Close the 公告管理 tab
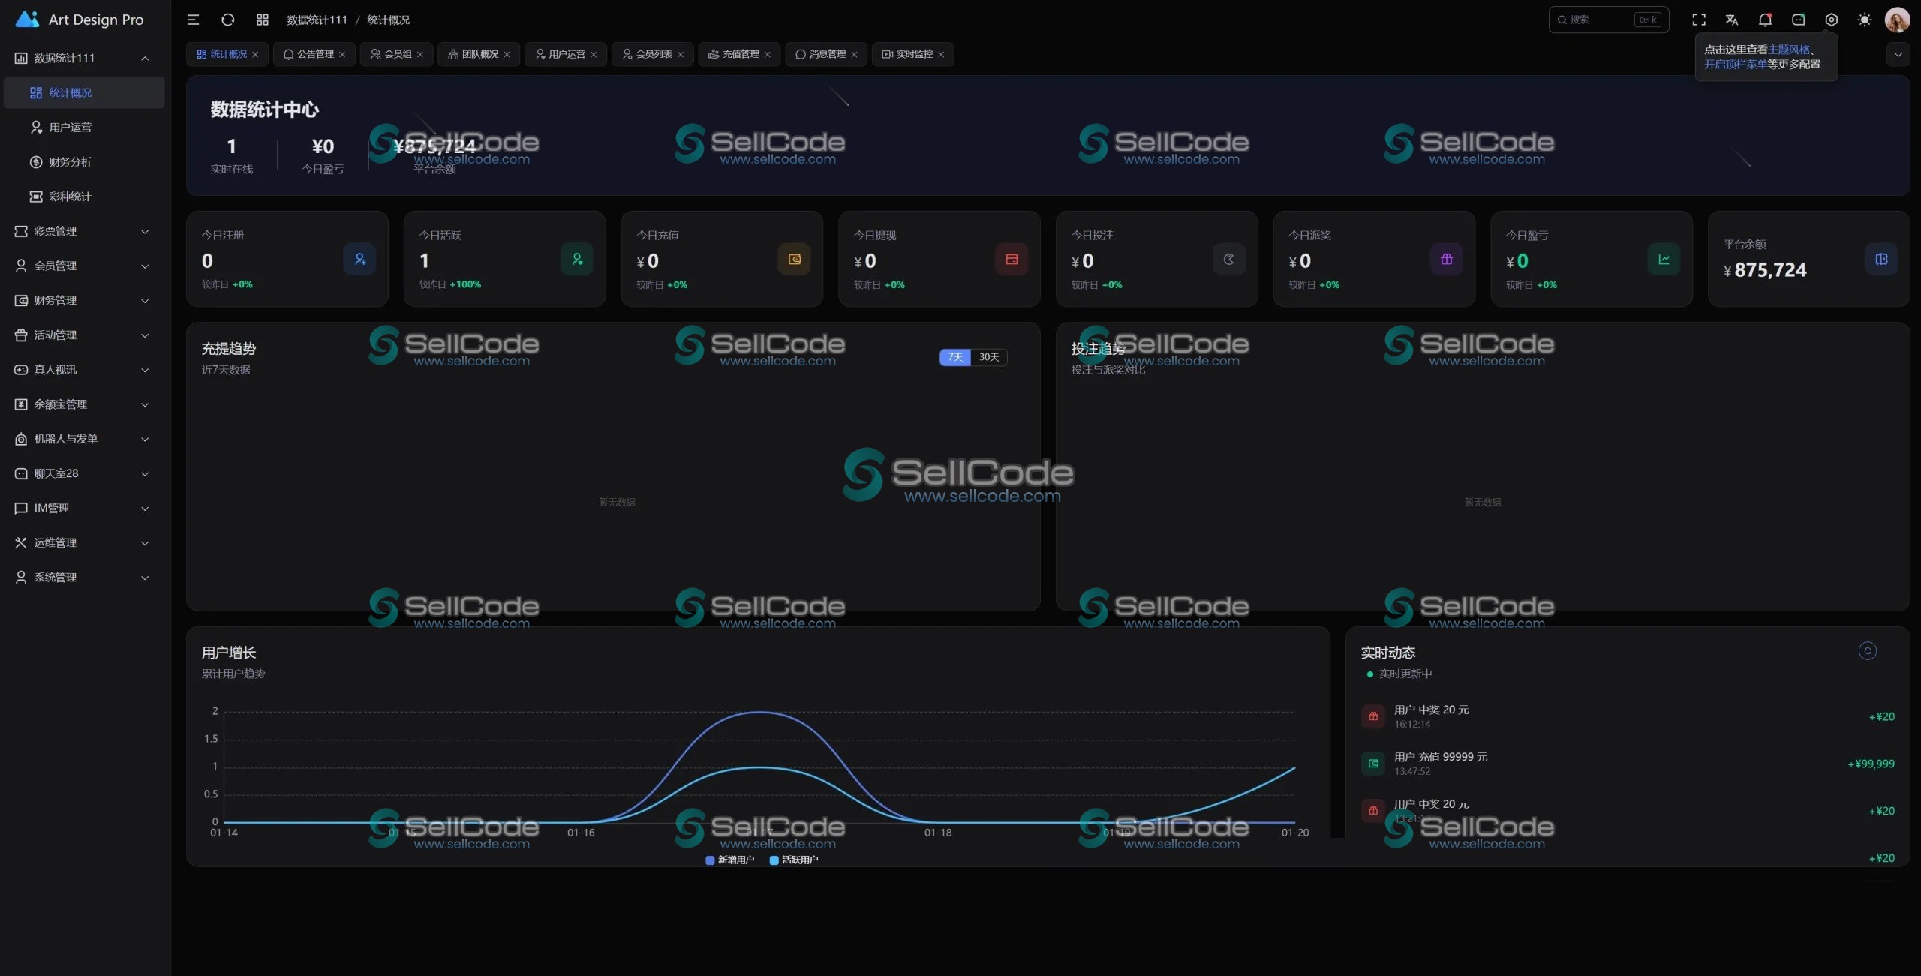Image resolution: width=1921 pixels, height=976 pixels. point(342,54)
